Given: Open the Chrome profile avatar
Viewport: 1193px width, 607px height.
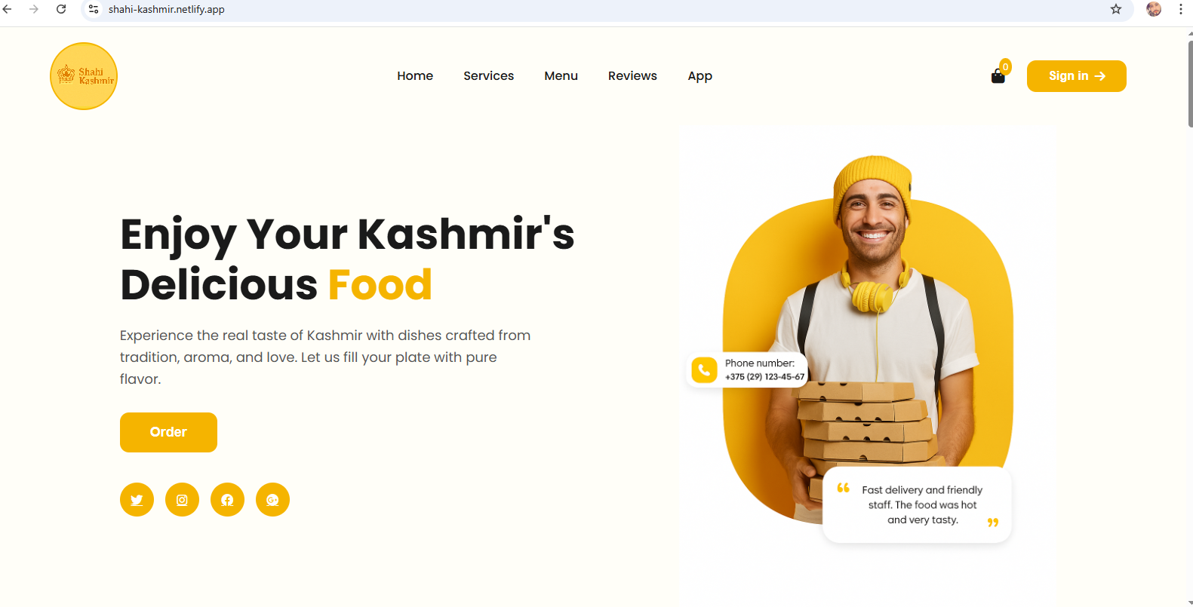Looking at the screenshot, I should point(1154,9).
